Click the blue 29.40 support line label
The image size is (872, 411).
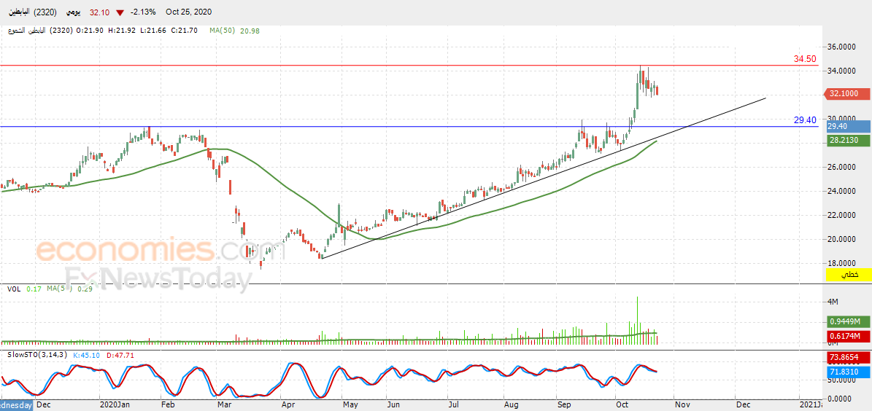click(x=805, y=120)
